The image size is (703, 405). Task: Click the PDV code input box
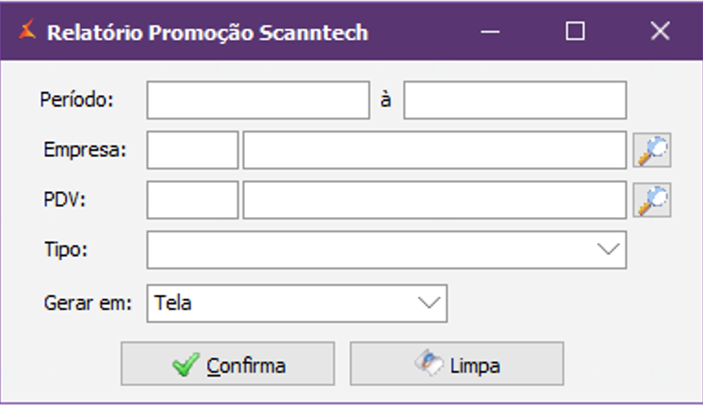191,201
